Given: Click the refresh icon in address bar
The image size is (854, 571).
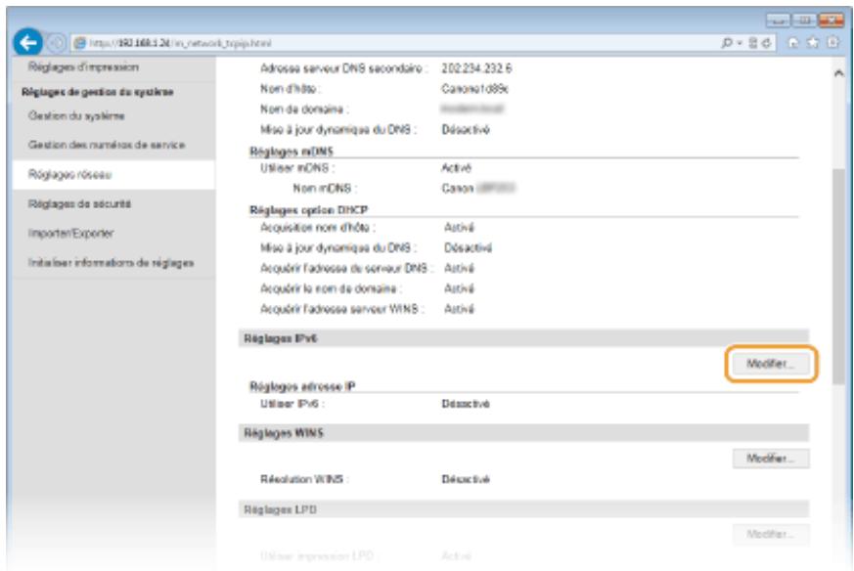Looking at the screenshot, I should 766,42.
